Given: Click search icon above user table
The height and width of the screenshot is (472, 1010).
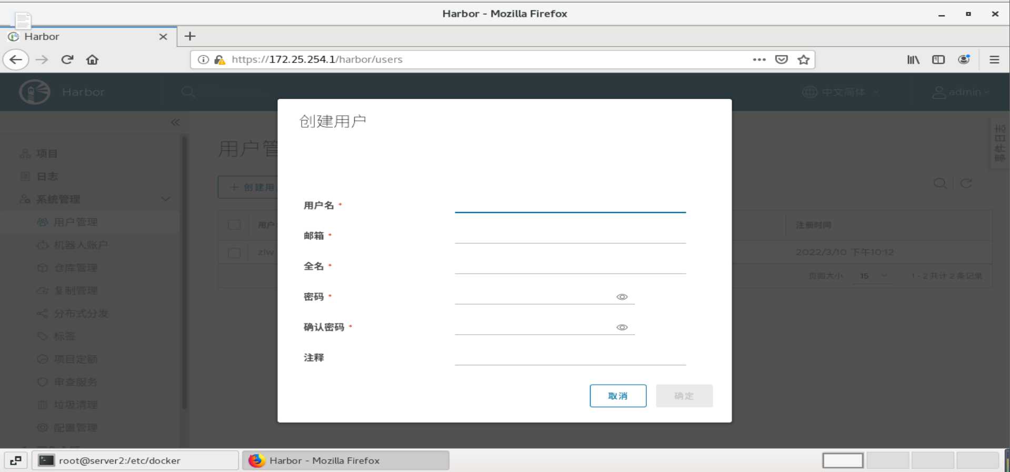Looking at the screenshot, I should click(x=939, y=183).
